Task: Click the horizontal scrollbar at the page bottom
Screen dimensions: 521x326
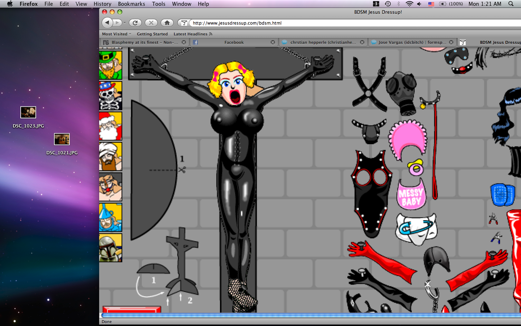Action: (x=310, y=315)
